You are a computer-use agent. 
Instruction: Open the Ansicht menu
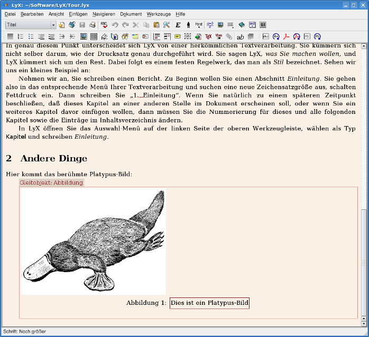(56, 14)
